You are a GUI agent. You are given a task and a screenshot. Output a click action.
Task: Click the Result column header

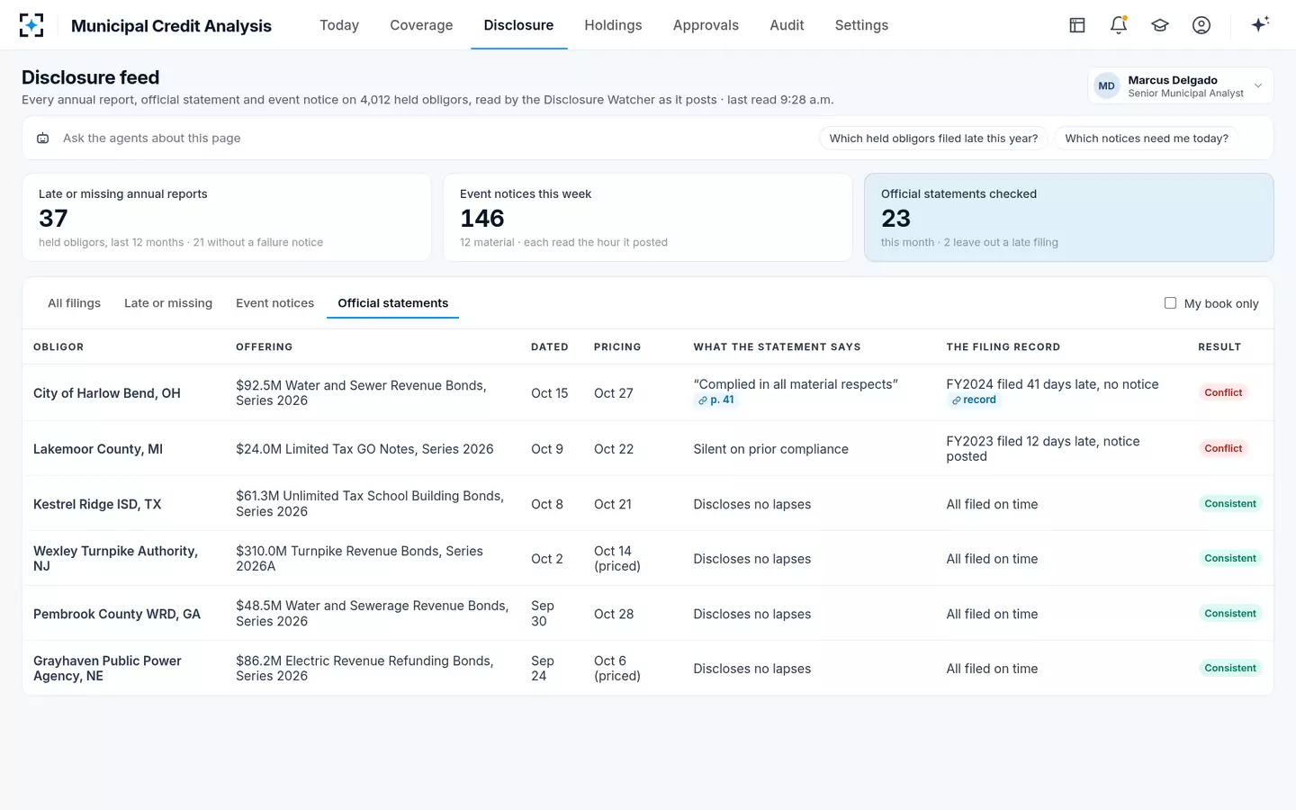[x=1219, y=347]
